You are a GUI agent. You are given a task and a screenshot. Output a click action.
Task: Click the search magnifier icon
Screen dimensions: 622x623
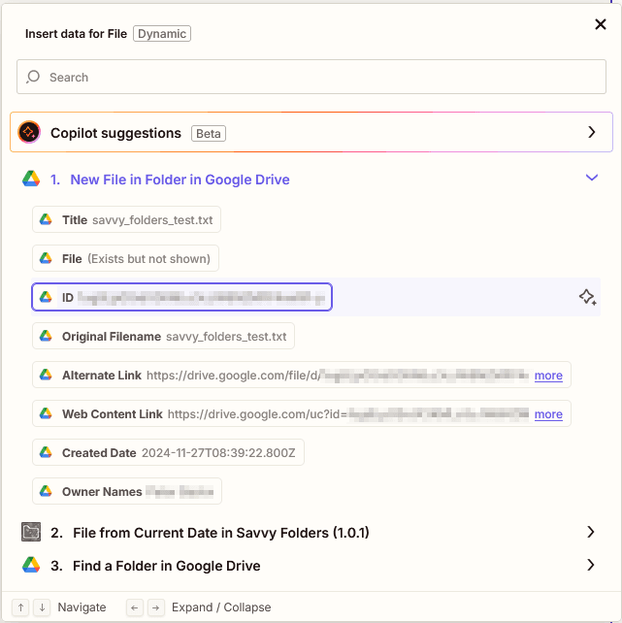pos(33,77)
